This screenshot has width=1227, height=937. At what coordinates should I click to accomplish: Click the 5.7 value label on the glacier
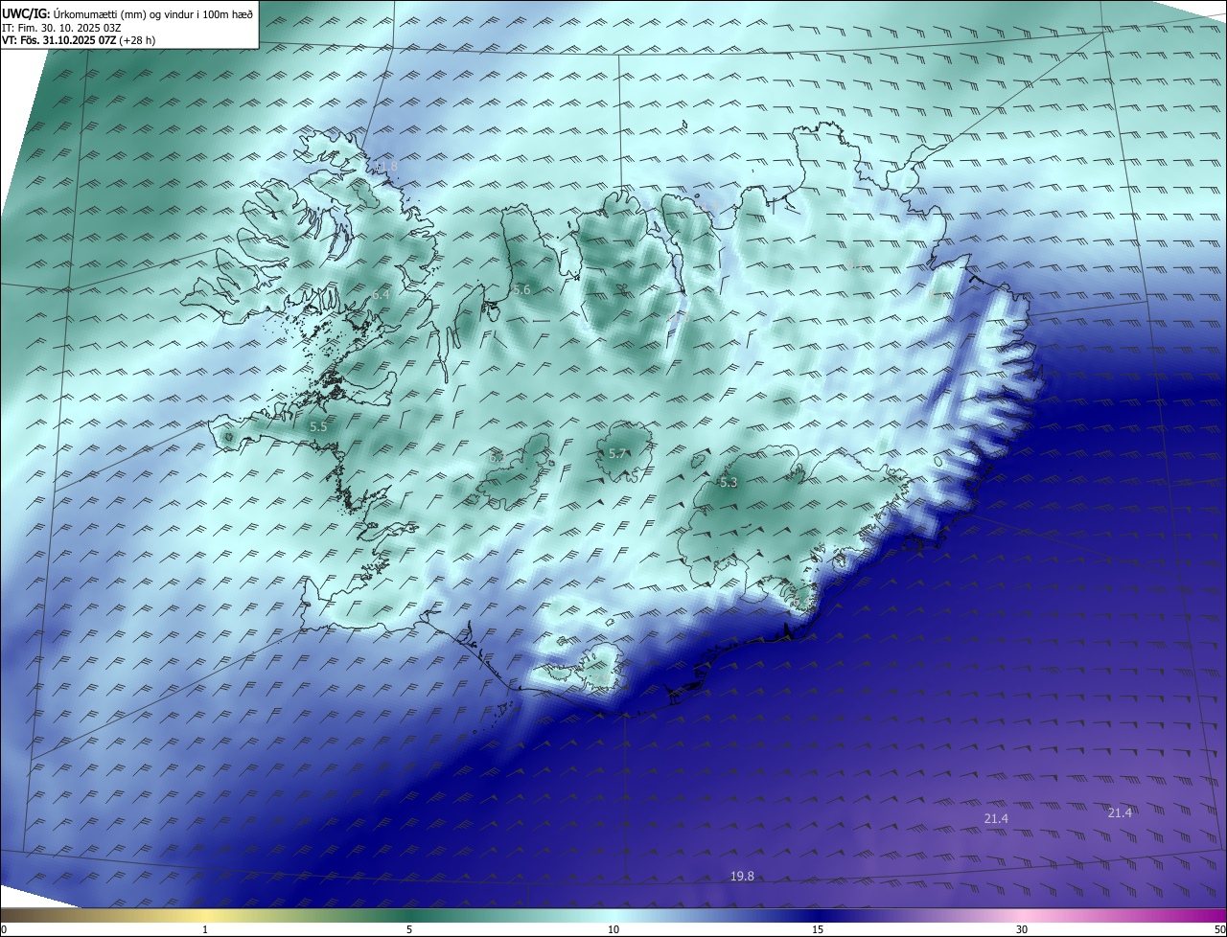617,453
